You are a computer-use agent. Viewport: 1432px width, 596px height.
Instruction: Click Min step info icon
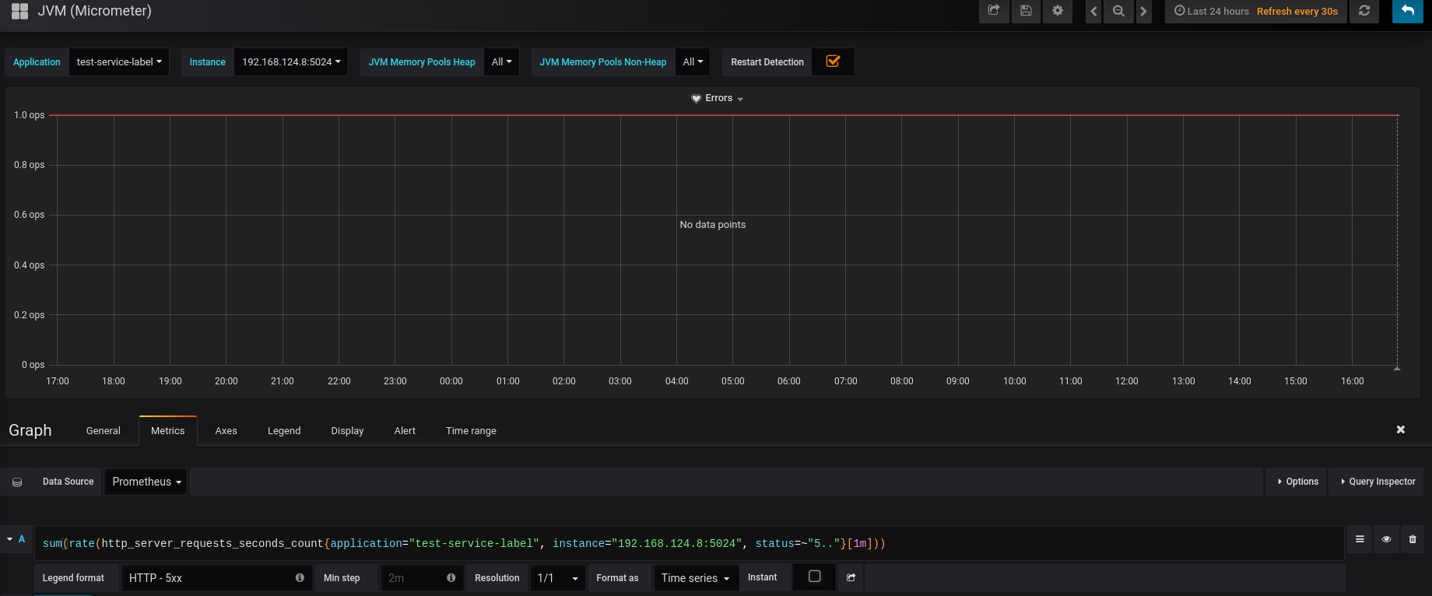pos(451,578)
